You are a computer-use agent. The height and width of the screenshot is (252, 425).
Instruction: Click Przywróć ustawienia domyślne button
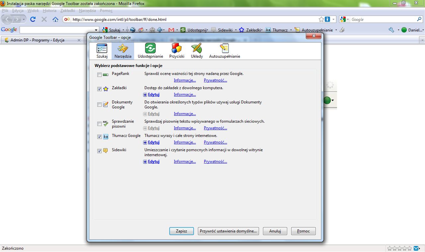click(228, 231)
